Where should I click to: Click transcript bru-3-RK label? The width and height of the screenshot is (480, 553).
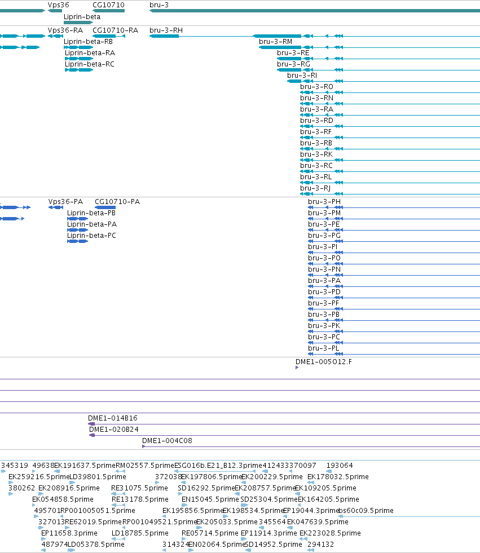coord(316,154)
